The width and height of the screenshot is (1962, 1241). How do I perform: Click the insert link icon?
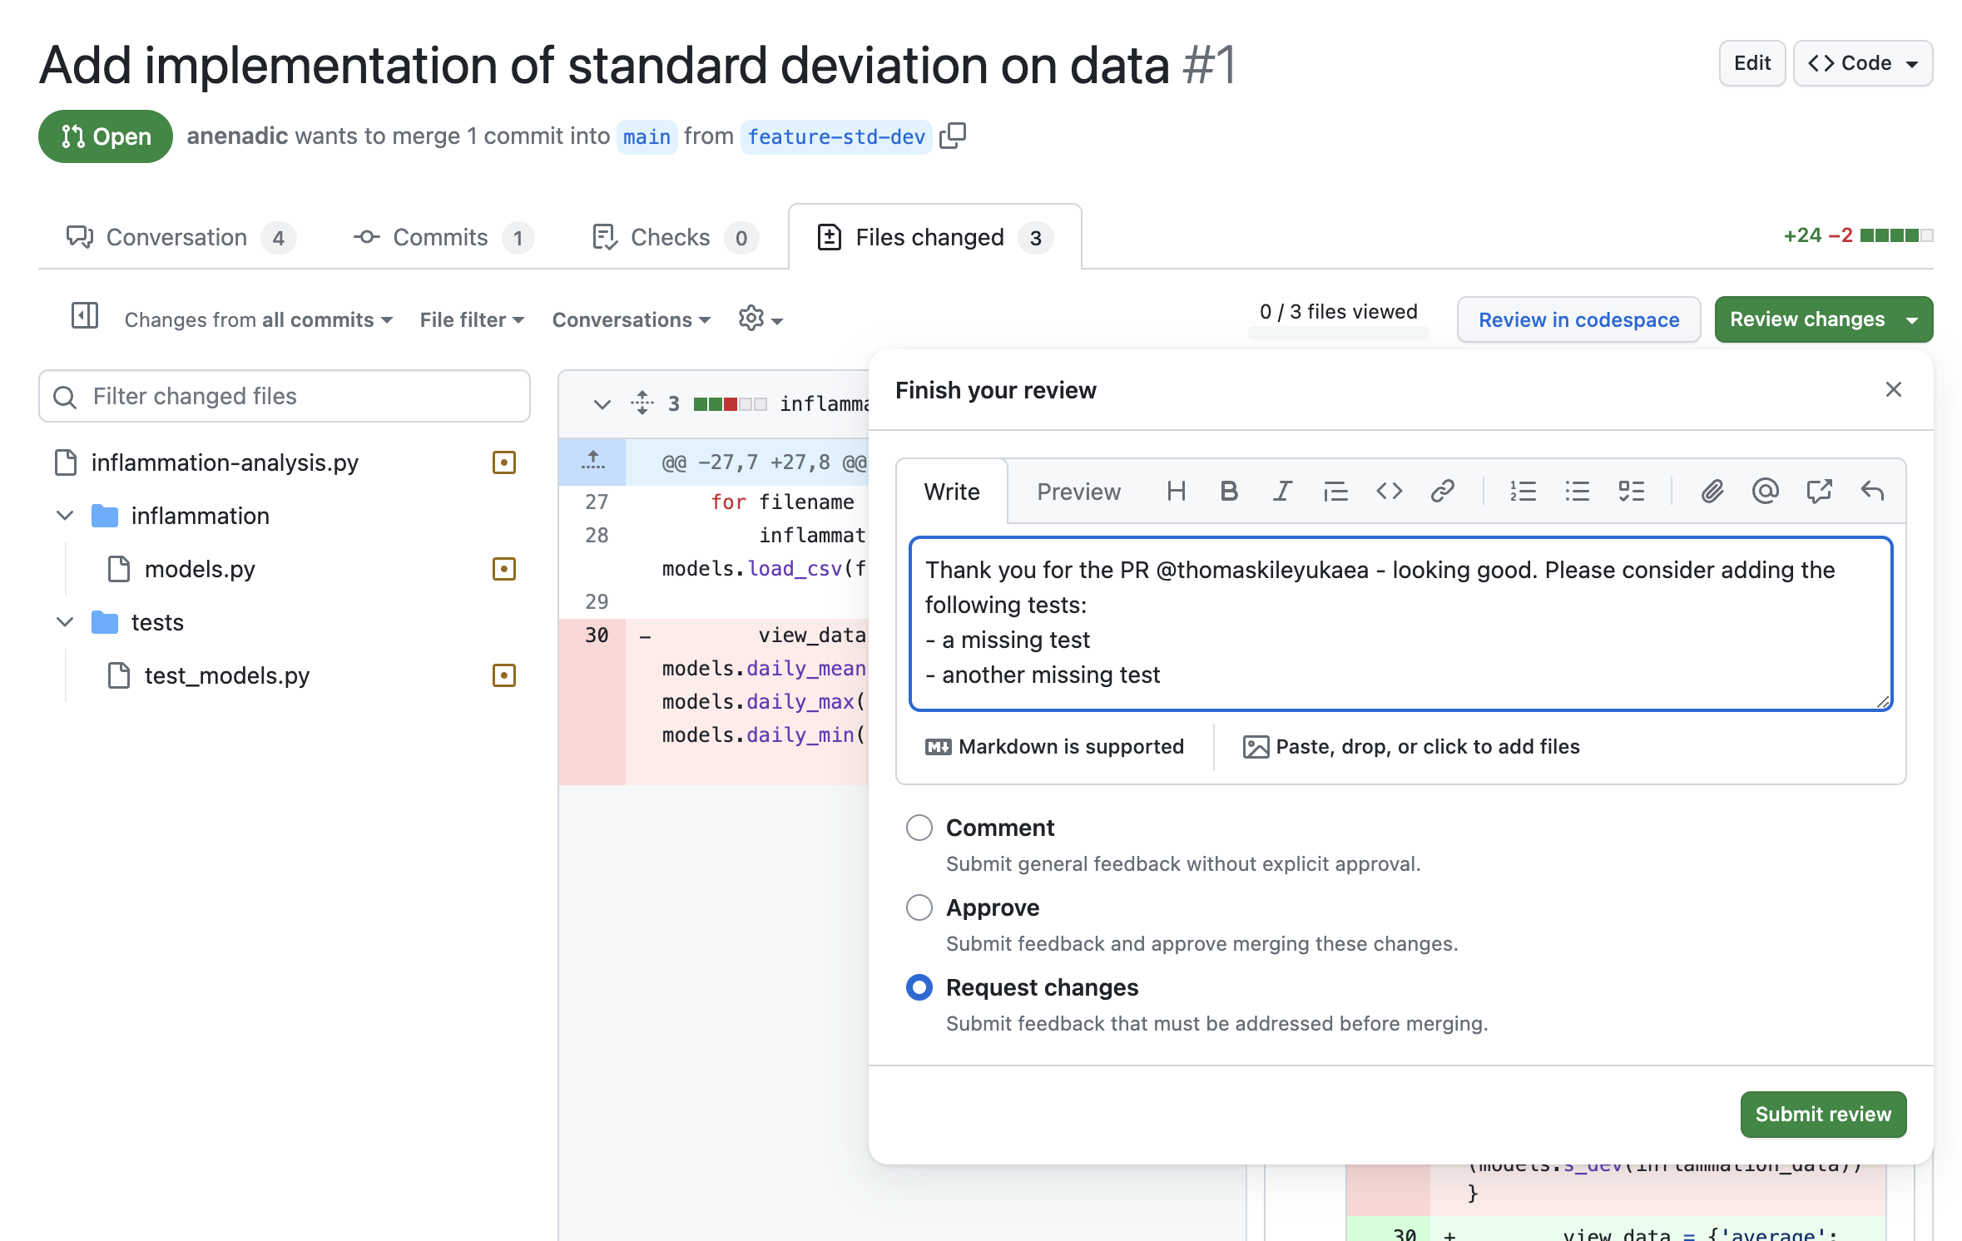coord(1440,491)
